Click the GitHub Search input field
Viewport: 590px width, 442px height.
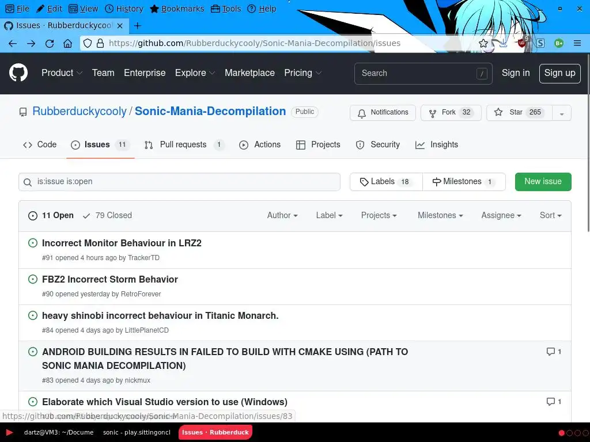tap(423, 73)
